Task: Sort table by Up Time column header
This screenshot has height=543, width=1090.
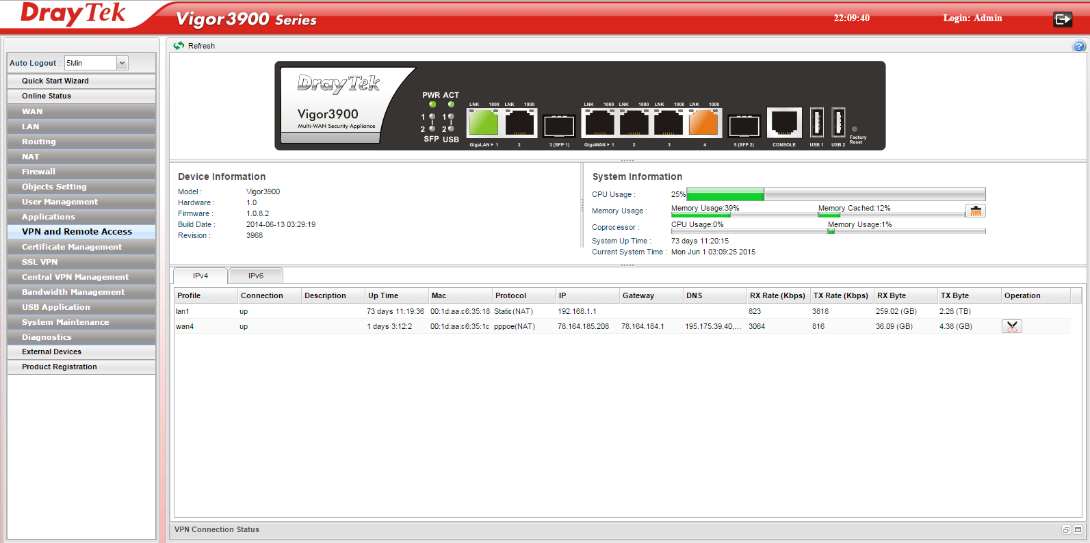Action: point(383,295)
